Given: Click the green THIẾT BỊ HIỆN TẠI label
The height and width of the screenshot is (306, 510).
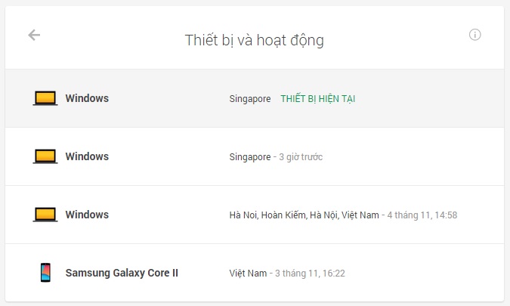Looking at the screenshot, I should point(317,99).
